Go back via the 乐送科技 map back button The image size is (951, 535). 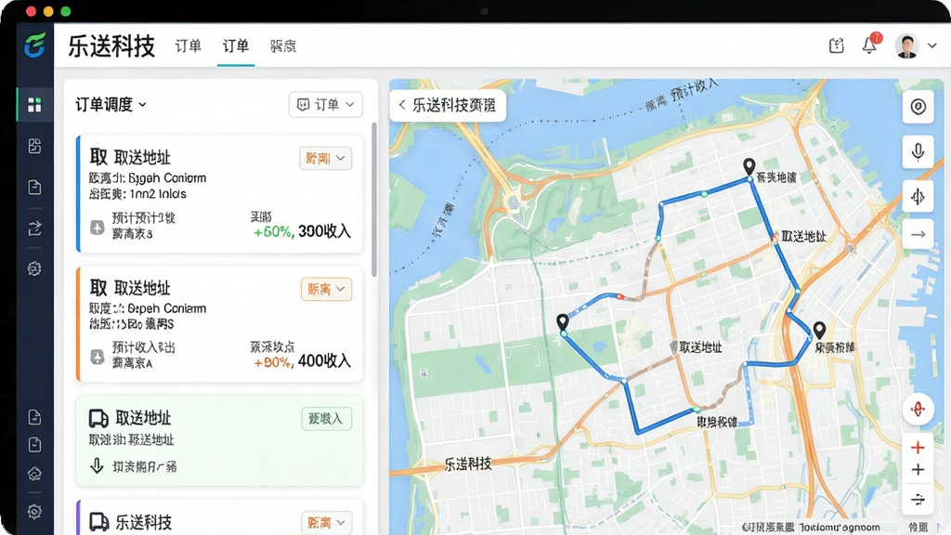pyautogui.click(x=448, y=106)
